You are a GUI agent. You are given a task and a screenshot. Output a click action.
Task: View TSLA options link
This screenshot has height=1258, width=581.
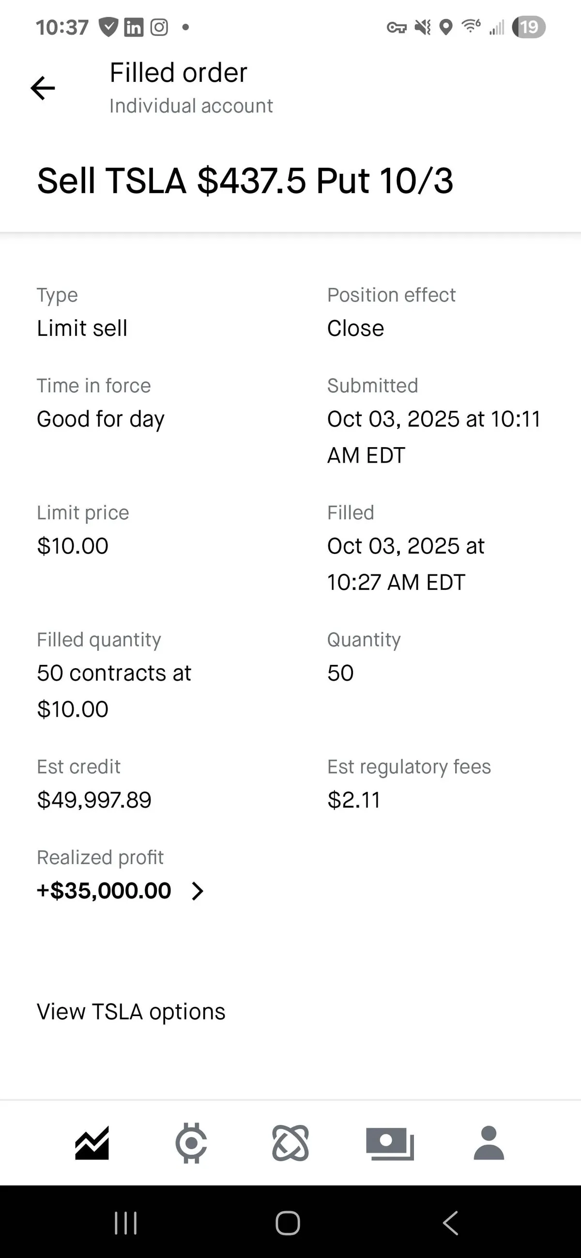[131, 1011]
